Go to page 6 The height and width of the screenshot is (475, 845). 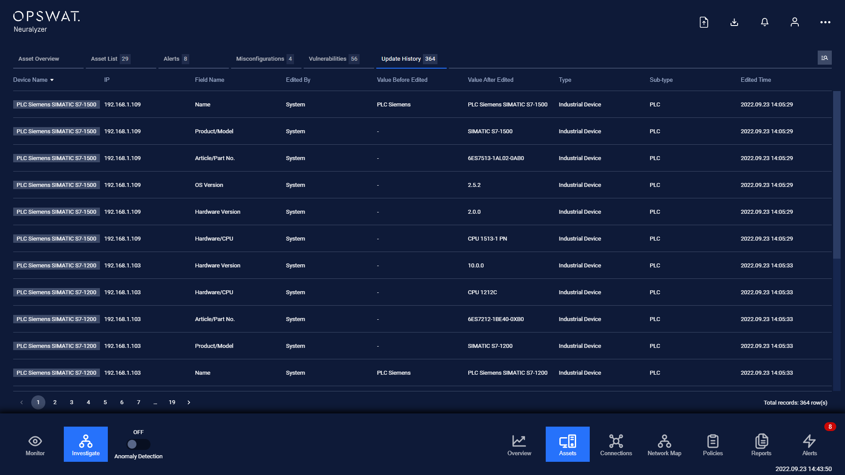click(x=122, y=402)
